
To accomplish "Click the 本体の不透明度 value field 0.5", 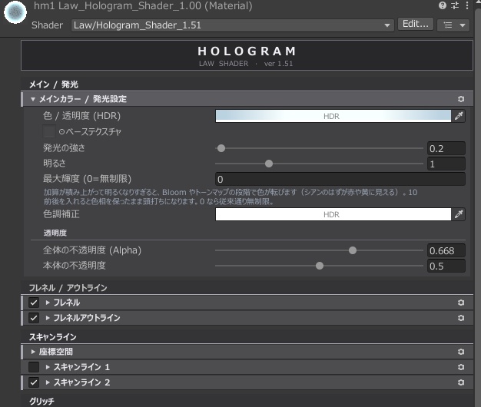I will coord(446,266).
